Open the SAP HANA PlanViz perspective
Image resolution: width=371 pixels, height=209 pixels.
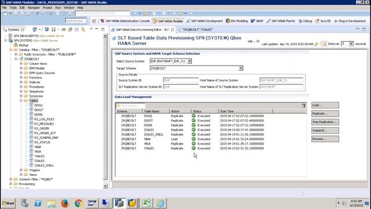[281, 21]
